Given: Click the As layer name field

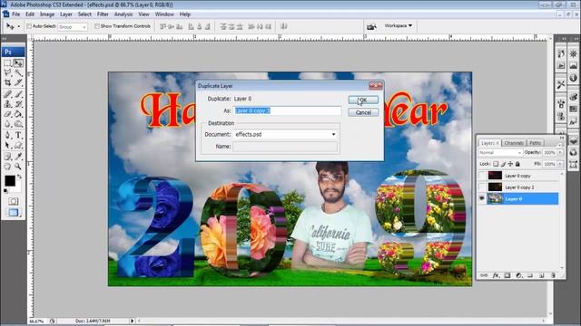Looking at the screenshot, I should tap(287, 110).
